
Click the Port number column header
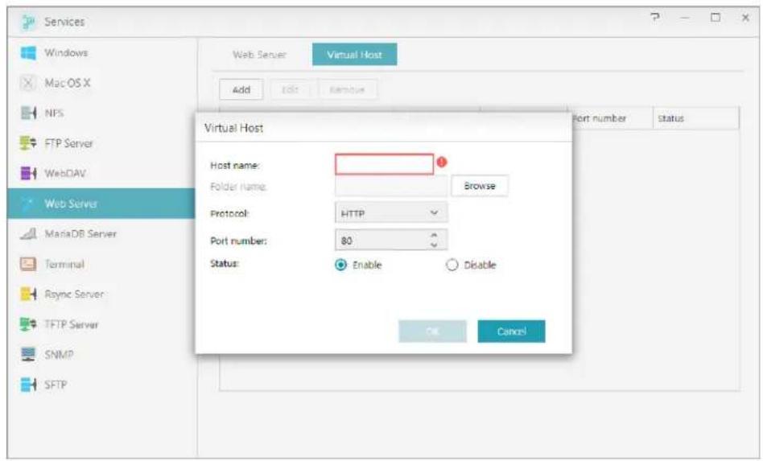pyautogui.click(x=610, y=118)
